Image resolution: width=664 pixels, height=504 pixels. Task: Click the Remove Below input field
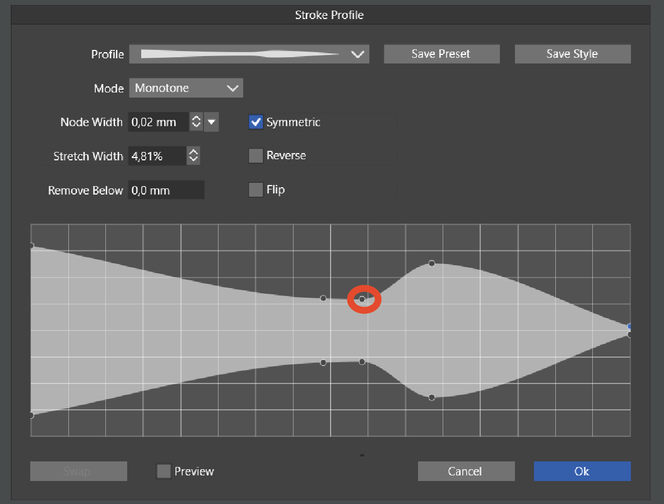tap(166, 191)
